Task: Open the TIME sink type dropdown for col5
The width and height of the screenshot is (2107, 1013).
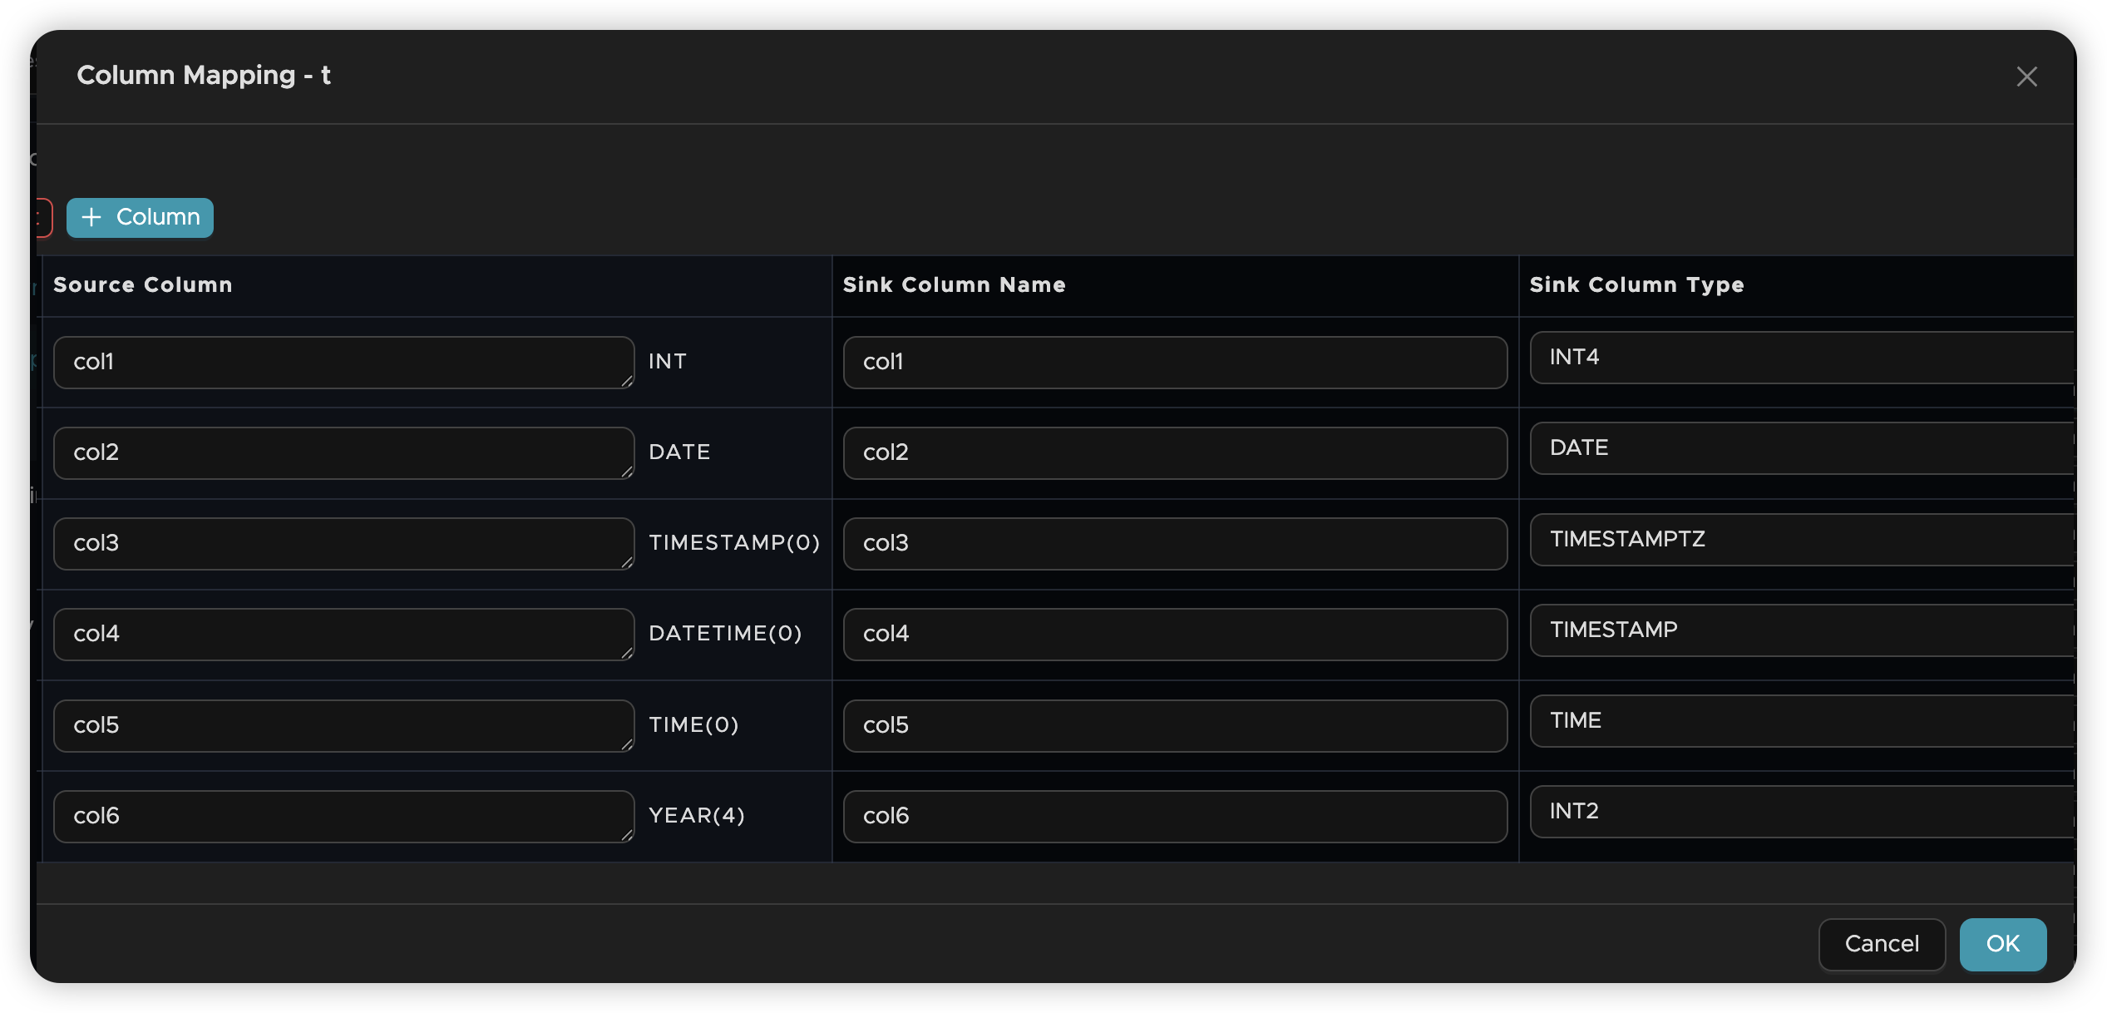Action: pos(1802,720)
